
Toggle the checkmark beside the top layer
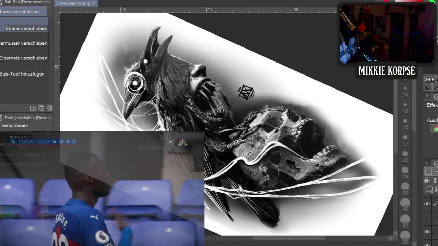coord(435,204)
